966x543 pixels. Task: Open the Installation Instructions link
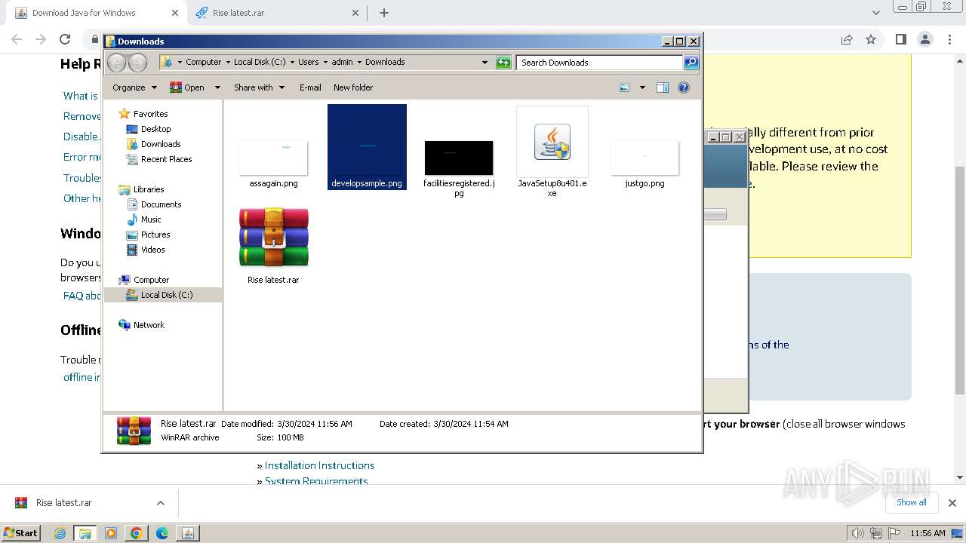coord(319,465)
